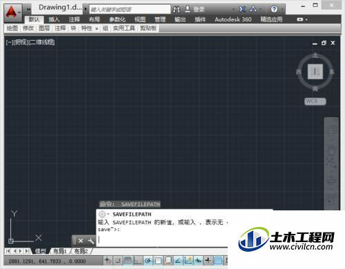The image size is (345, 269).
Task: Switch to the 插入 ribbon tab
Action: point(54,19)
